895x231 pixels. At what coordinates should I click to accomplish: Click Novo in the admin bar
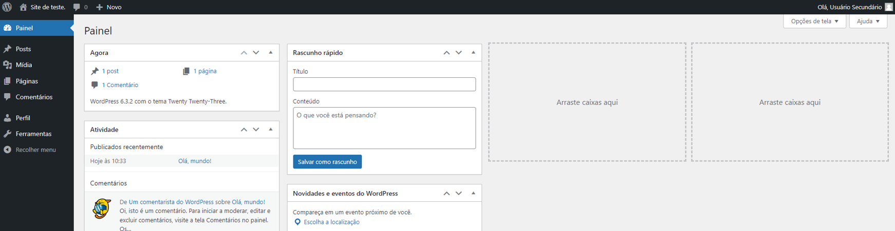[x=114, y=7]
